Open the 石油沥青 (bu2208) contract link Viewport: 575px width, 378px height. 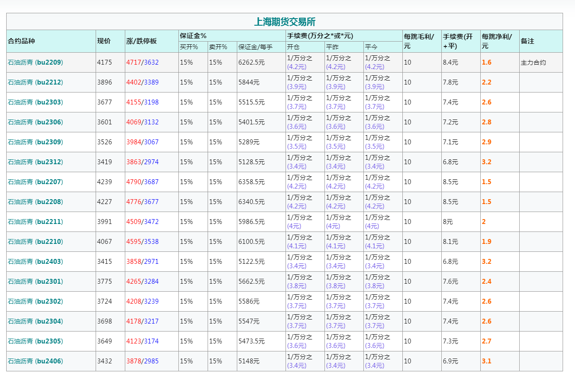[x=35, y=202]
